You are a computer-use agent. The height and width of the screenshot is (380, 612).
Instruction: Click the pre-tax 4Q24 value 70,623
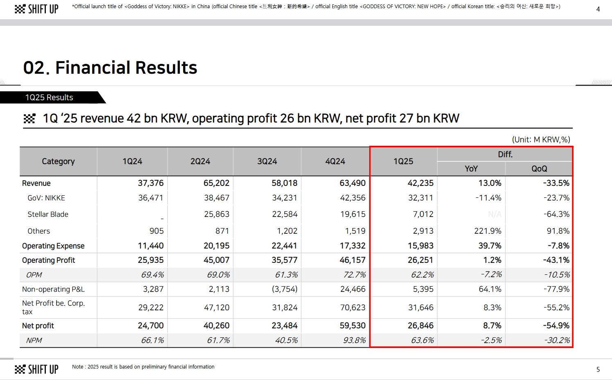coord(353,308)
